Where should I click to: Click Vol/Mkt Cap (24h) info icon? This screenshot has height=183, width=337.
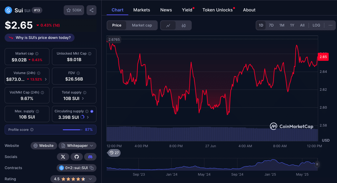coord(42,93)
